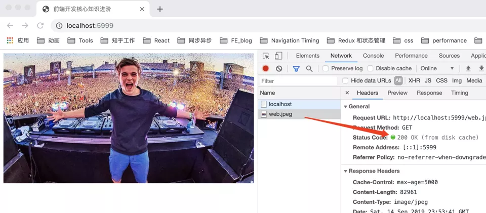Filter requests by the Img type
This screenshot has width=486, height=213.
pyautogui.click(x=457, y=81)
